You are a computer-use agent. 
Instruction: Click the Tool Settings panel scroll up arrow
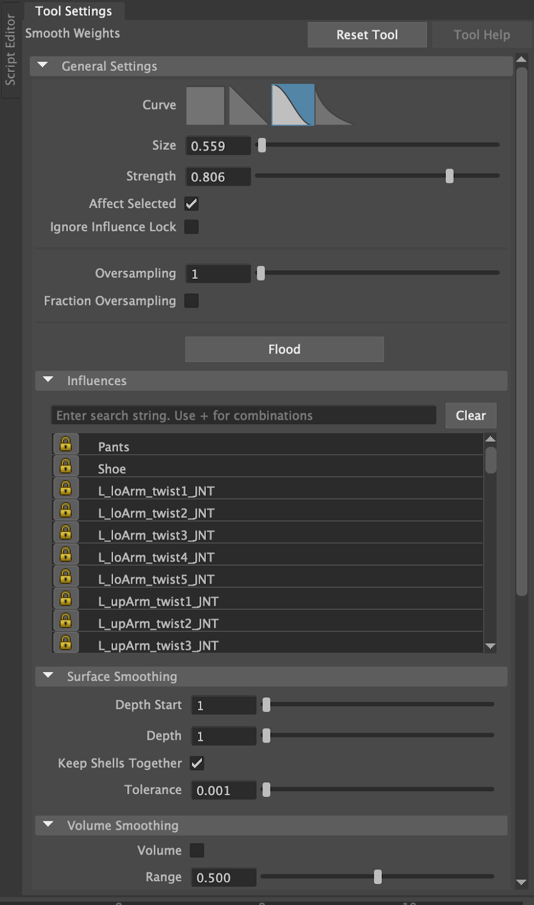(522, 59)
